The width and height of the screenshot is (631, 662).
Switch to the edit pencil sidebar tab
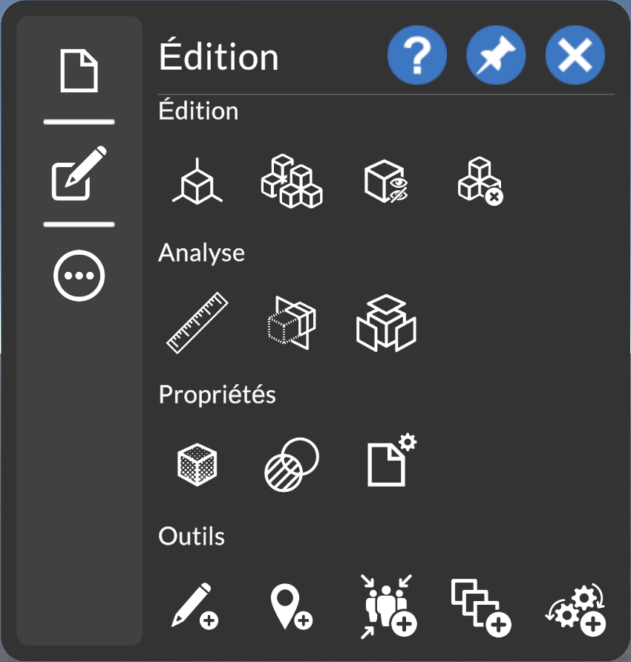click(79, 173)
